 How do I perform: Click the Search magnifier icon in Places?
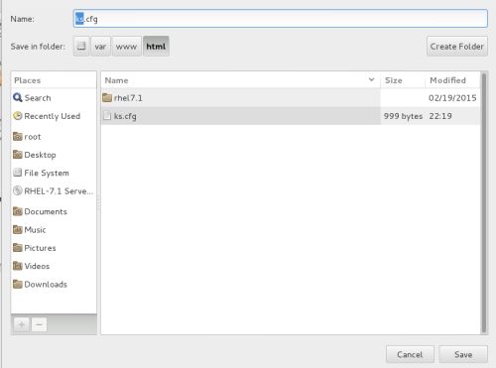18,97
